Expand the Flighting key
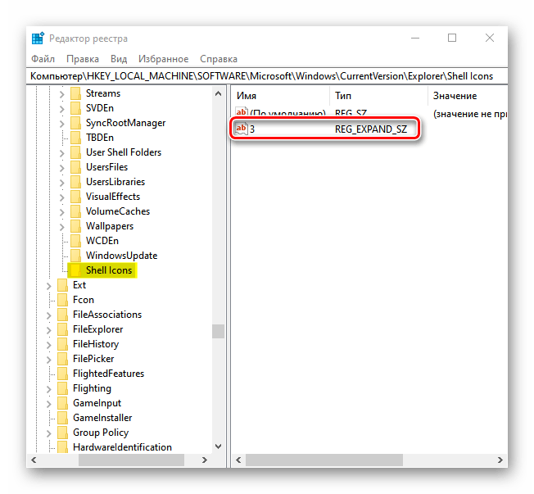The height and width of the screenshot is (494, 534). coord(48,388)
